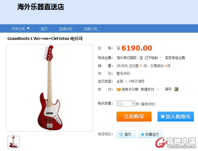Click the 快捷支付 link
Viewport: 198px width, 151px height.
coord(147,89)
